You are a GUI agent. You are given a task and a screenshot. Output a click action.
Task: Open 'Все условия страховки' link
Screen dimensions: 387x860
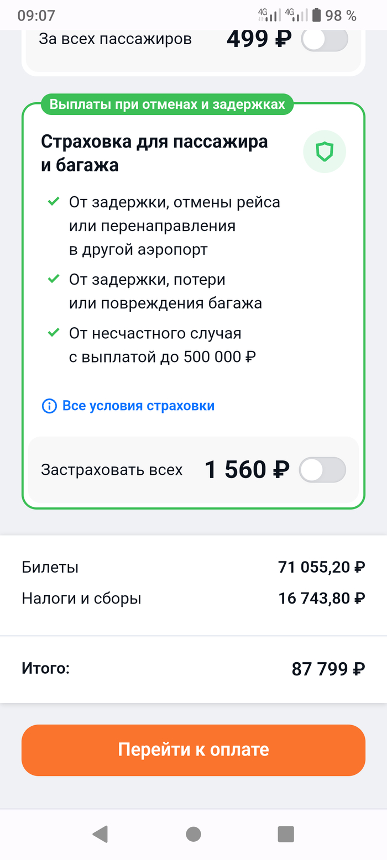[138, 406]
